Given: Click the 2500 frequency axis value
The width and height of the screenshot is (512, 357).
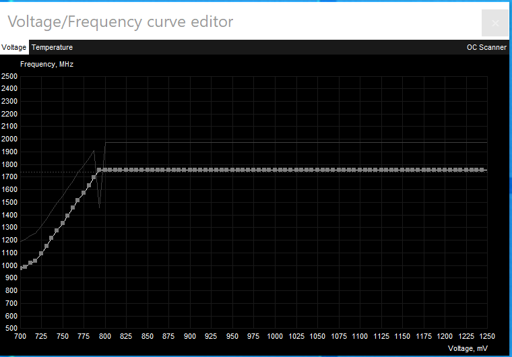Looking at the screenshot, I should [9, 76].
